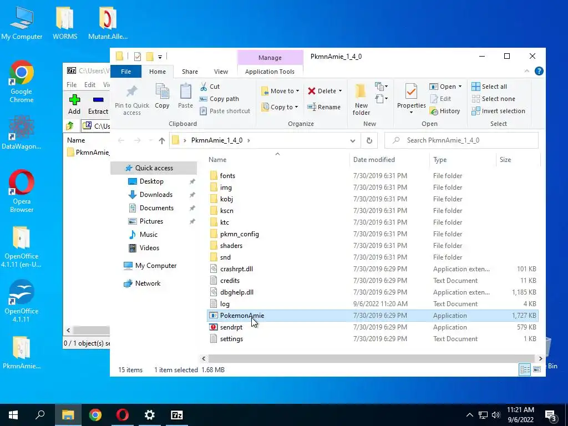
Task: Go up one folder level arrow
Action: click(161, 140)
